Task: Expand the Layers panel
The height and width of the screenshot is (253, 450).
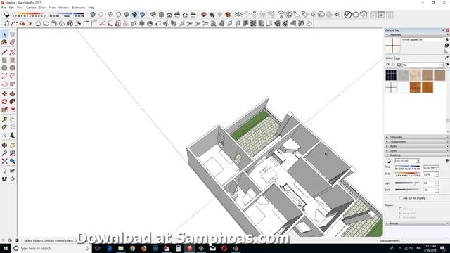Action: point(387,150)
